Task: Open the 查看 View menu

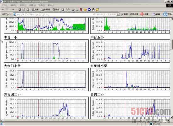Action: pos(23,5)
